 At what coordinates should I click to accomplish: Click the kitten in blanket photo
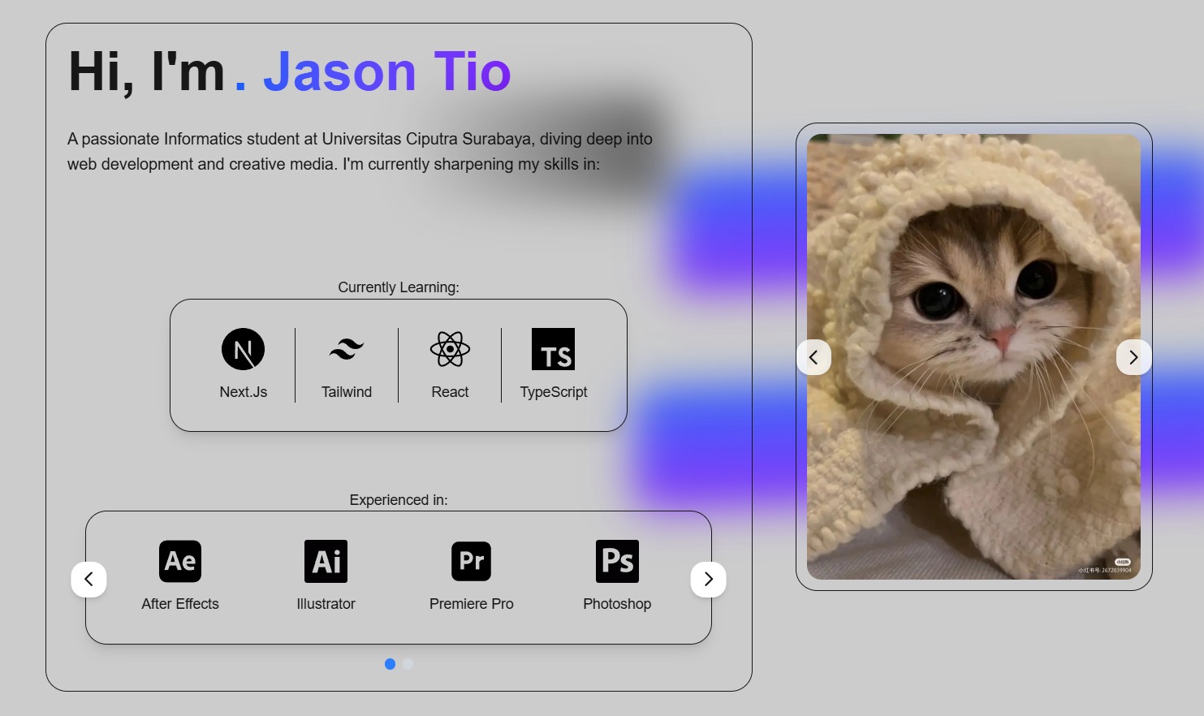click(x=973, y=356)
